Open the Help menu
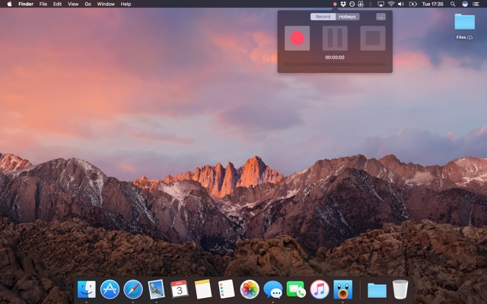 (x=126, y=4)
